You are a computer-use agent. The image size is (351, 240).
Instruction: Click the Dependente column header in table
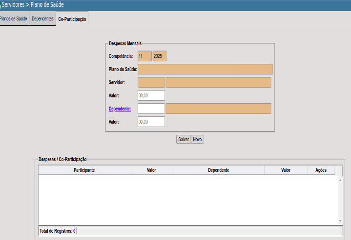(218, 170)
